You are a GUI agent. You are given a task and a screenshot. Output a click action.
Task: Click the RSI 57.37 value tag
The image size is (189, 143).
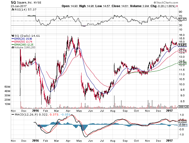182,19
